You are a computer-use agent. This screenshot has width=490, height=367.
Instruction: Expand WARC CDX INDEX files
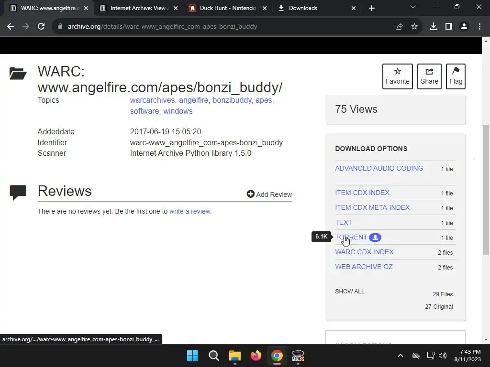click(364, 252)
